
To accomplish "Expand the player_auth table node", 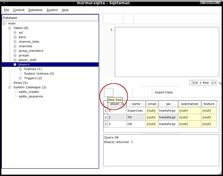I will tap(15, 60).
